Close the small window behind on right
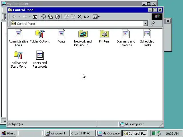183x137 pixels. [x=168, y=21]
